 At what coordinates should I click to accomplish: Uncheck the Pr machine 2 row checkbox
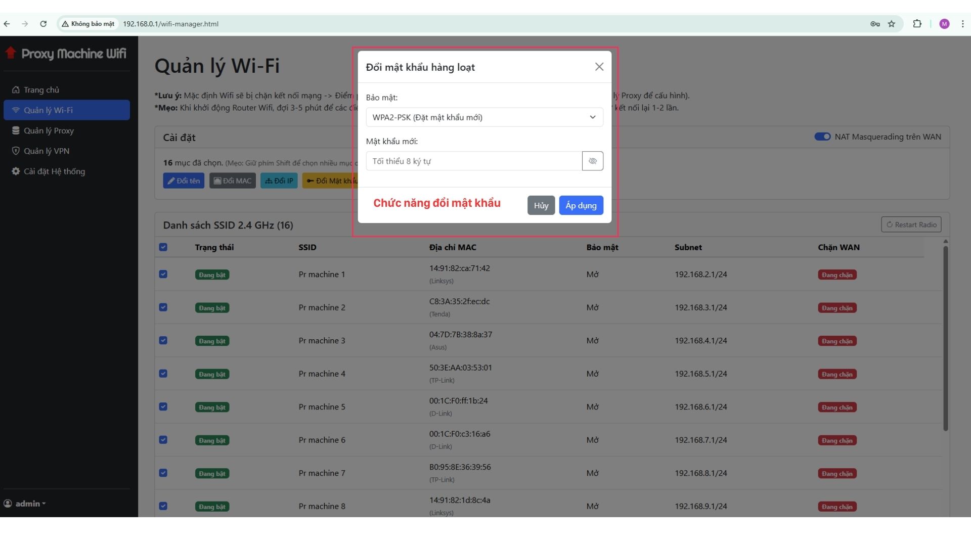[163, 307]
